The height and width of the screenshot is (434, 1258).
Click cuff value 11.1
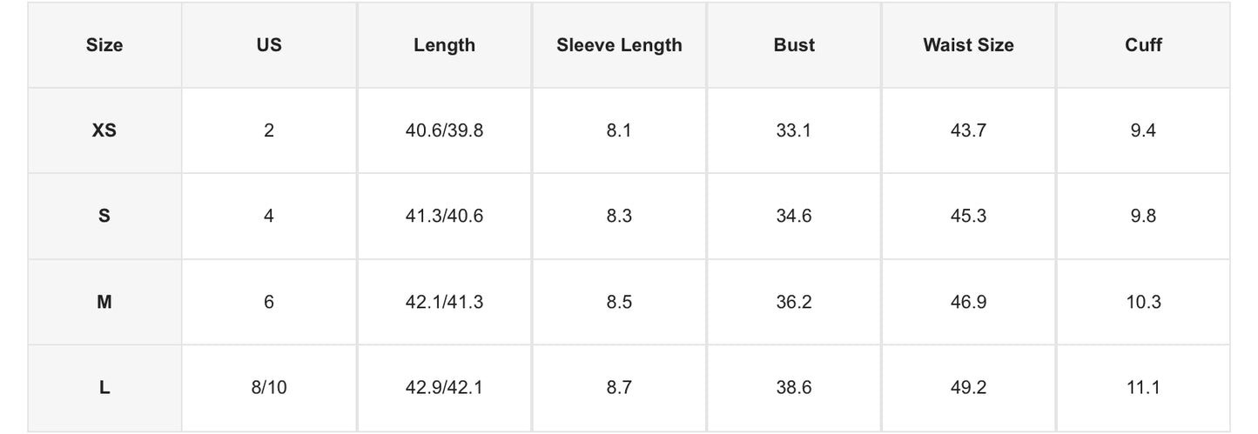click(1143, 388)
